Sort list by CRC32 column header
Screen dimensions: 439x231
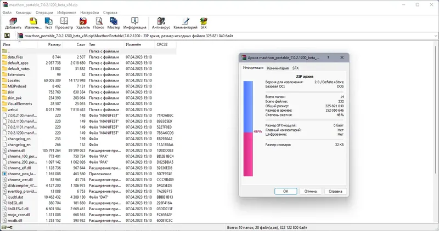tap(165, 44)
